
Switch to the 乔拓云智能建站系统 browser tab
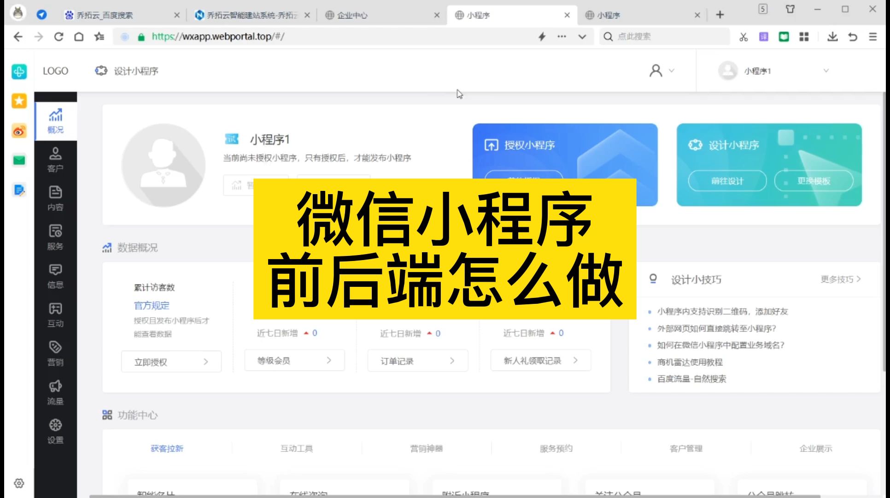click(252, 15)
